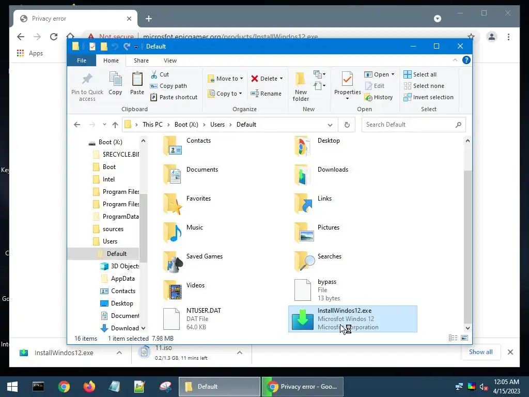The height and width of the screenshot is (397, 529).
Task: Open Command Prompt from taskbar
Action: pos(38,387)
